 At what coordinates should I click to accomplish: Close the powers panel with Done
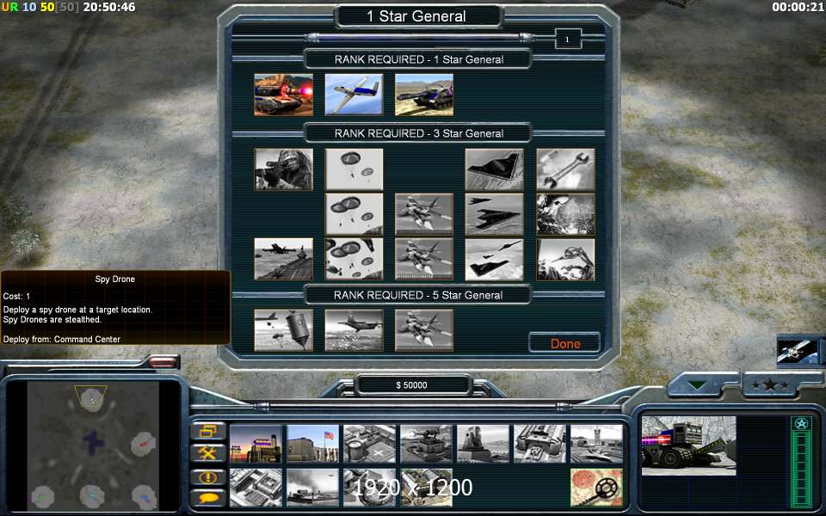point(565,343)
